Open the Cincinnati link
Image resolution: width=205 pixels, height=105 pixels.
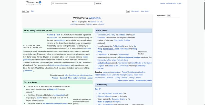click(x=53, y=37)
